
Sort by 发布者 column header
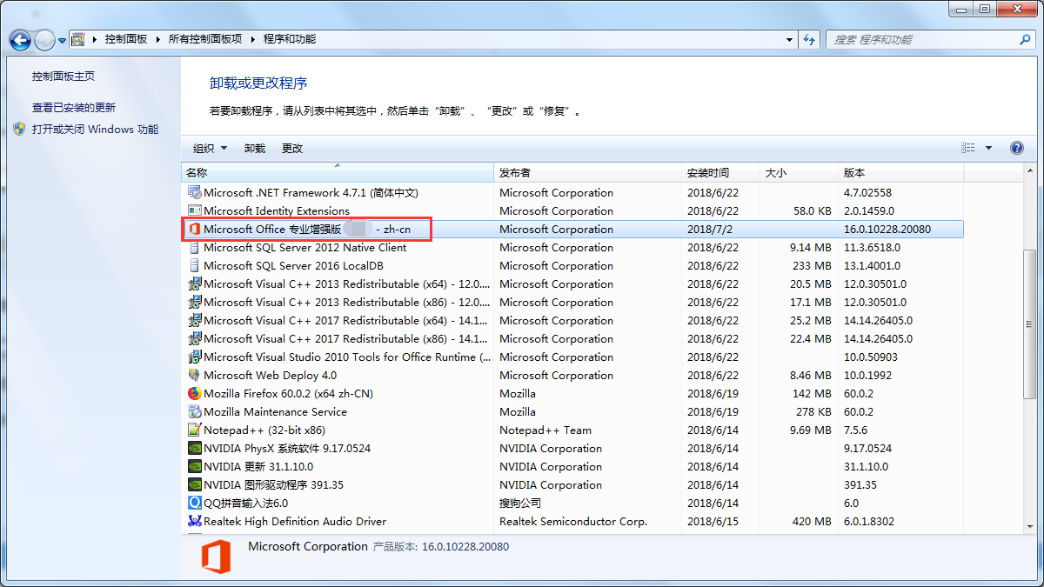(x=588, y=173)
